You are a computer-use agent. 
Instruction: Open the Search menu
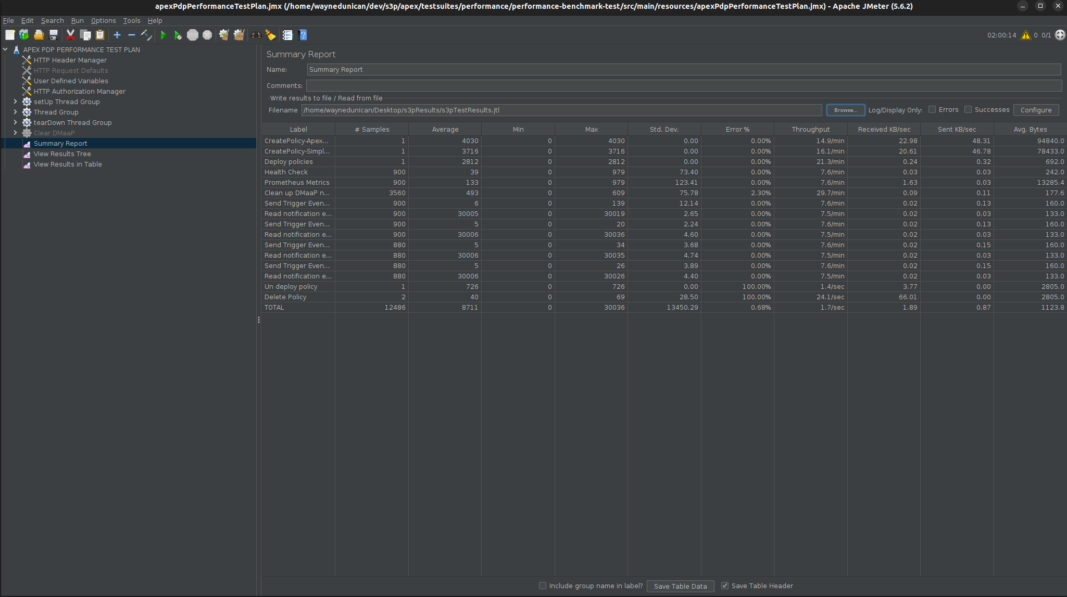click(x=53, y=20)
